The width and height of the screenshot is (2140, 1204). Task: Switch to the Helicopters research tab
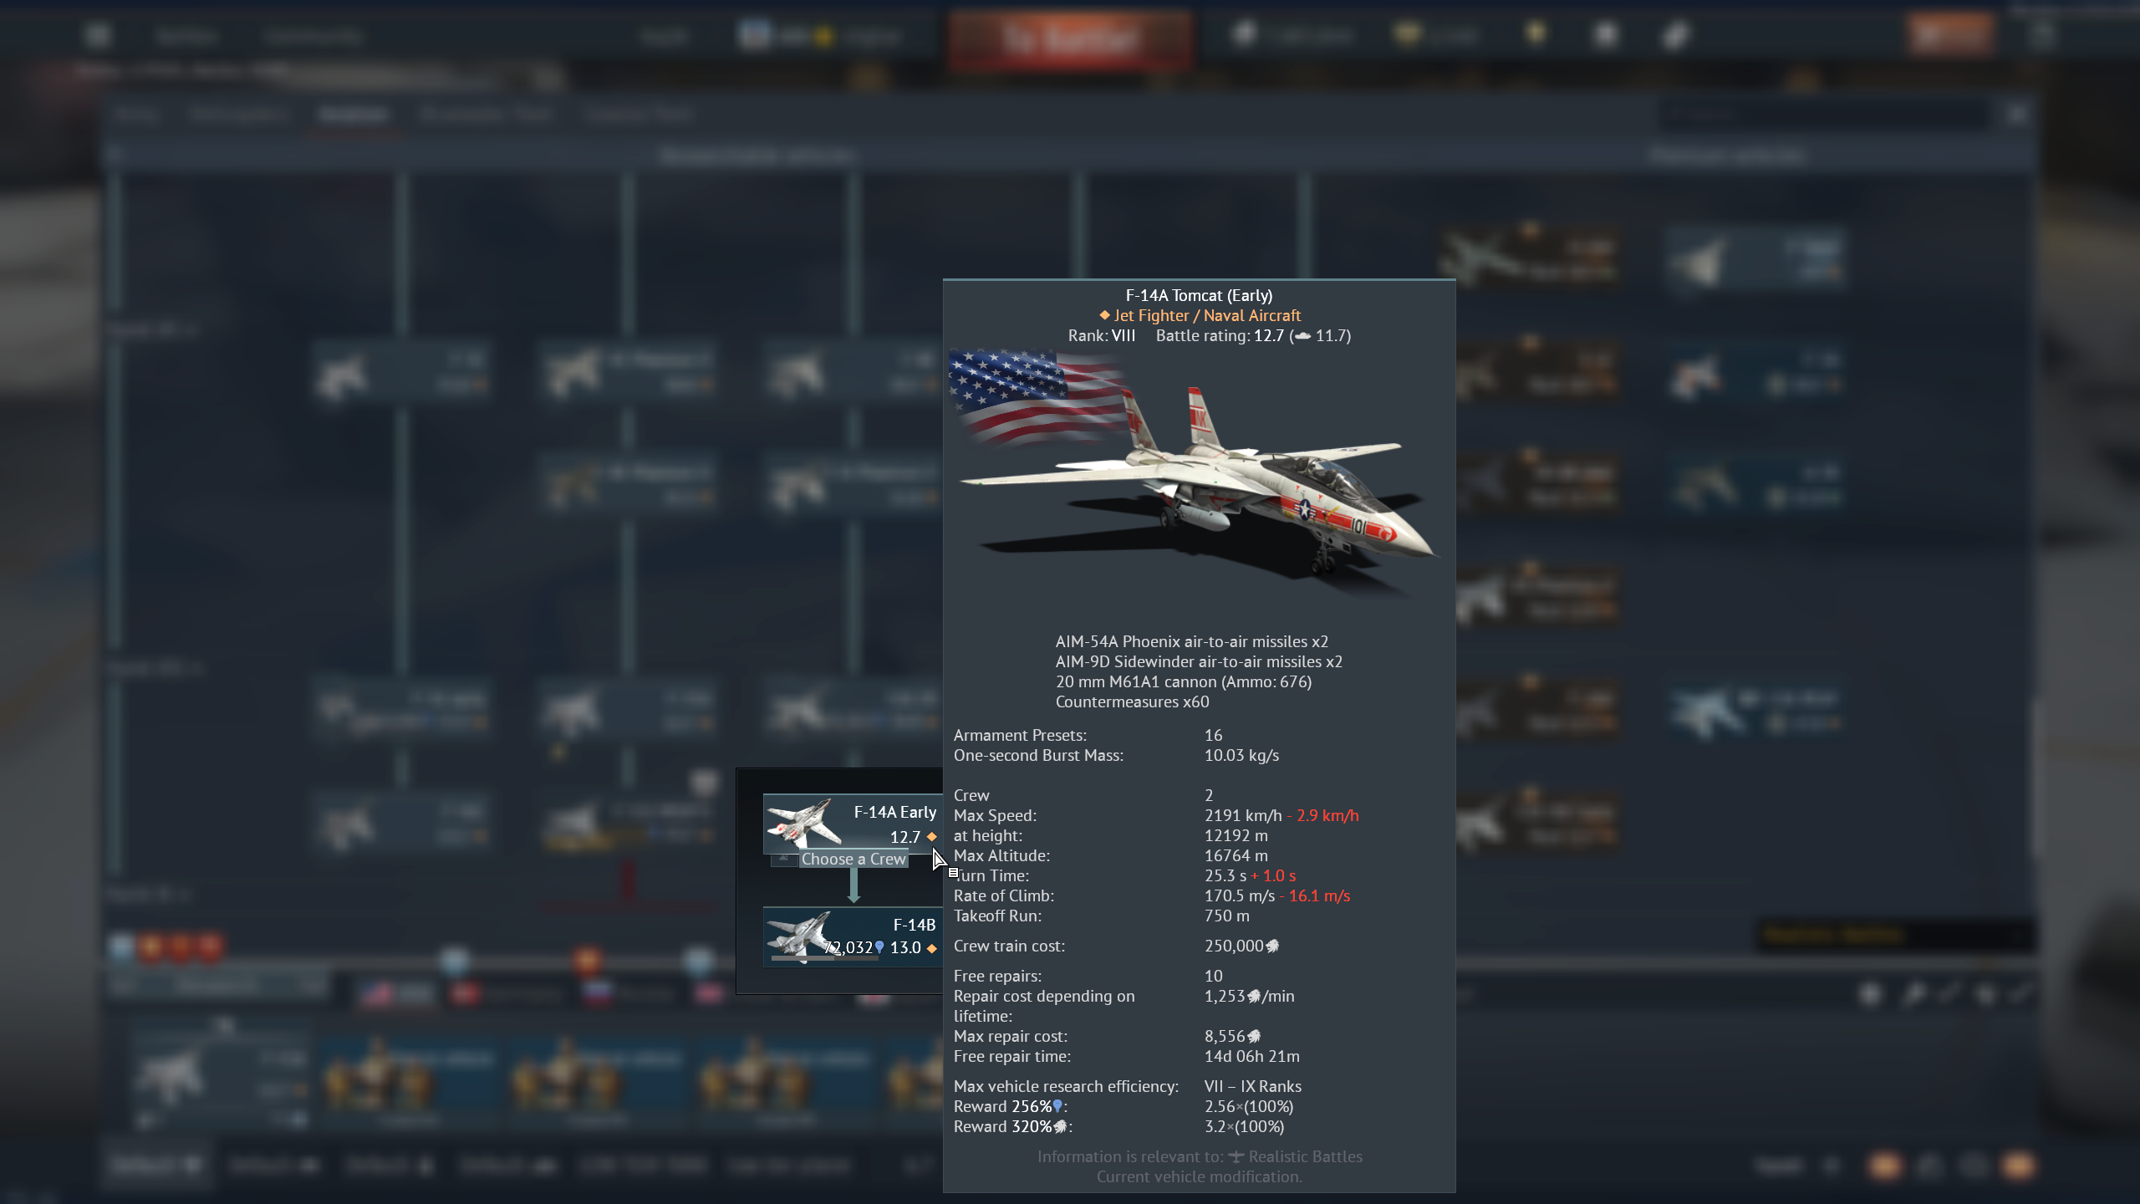point(239,115)
